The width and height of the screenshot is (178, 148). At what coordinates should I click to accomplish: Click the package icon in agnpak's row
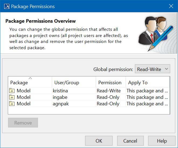click(x=12, y=104)
